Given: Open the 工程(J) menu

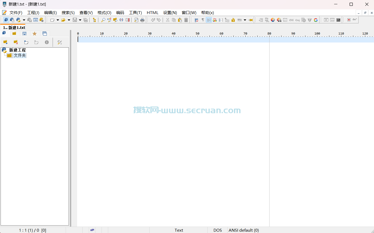Looking at the screenshot, I should click(33, 12).
